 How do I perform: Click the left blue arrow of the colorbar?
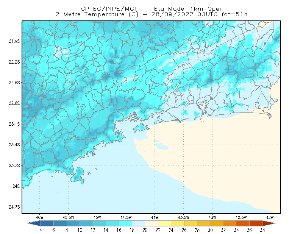point(34,223)
